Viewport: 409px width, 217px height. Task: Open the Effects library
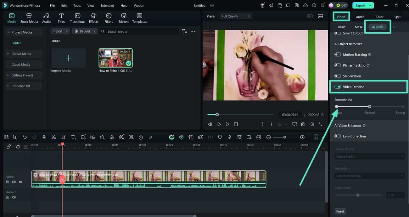(x=93, y=18)
